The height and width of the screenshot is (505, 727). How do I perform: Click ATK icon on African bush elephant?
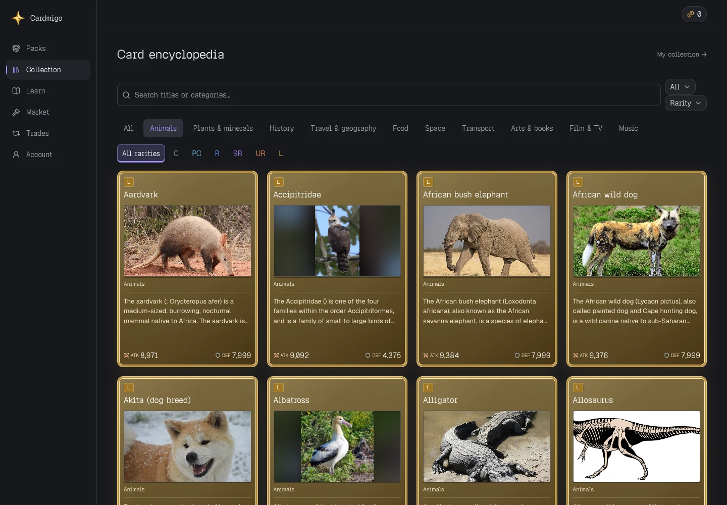pyautogui.click(x=426, y=356)
